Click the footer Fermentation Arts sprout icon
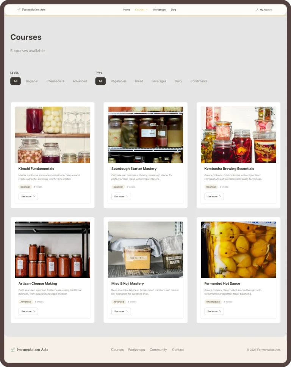 click(x=13, y=350)
